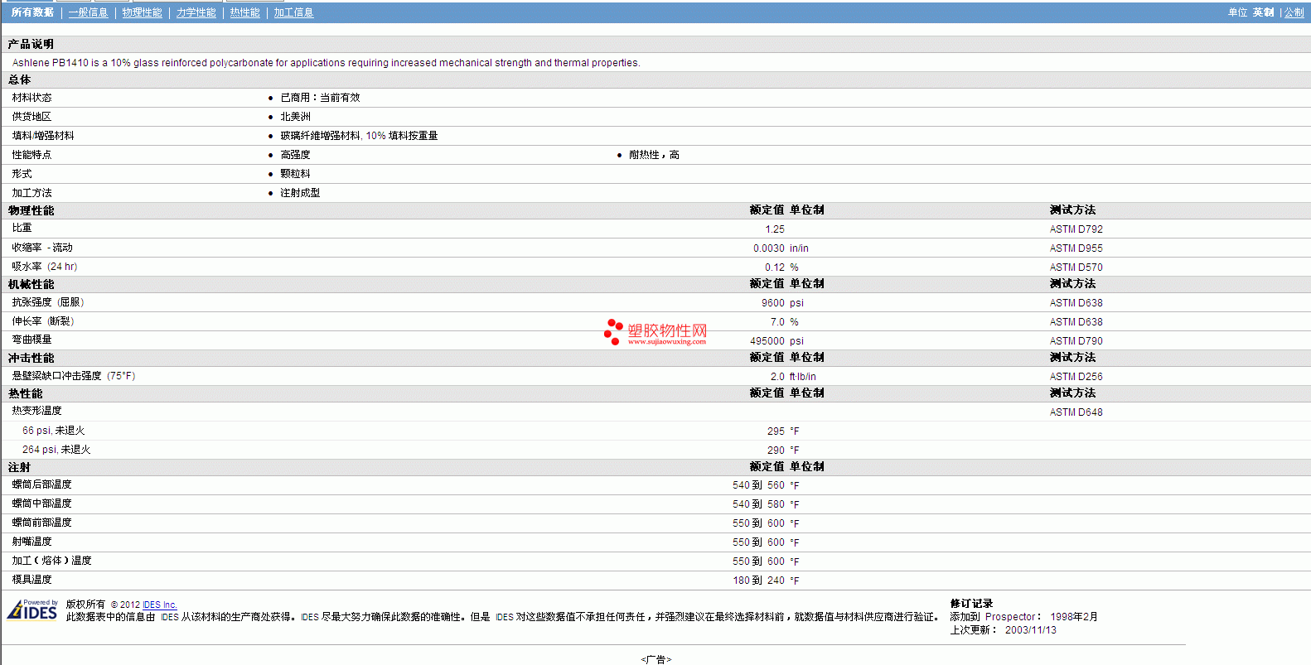Click the Prospector link in 修订记录
This screenshot has height=665, width=1311.
pyautogui.click(x=1010, y=617)
